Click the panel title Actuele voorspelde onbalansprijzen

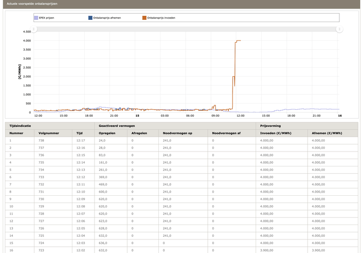tap(32, 4)
